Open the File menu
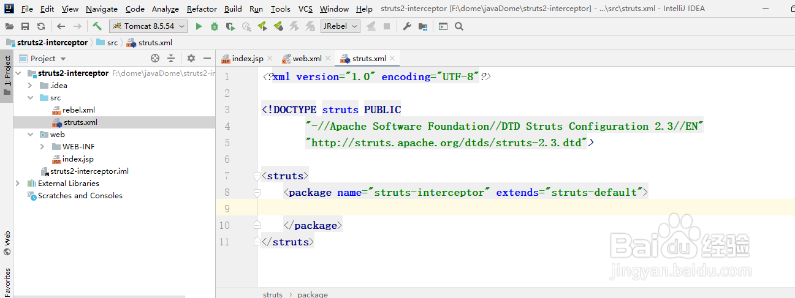795x298 pixels. click(x=27, y=9)
